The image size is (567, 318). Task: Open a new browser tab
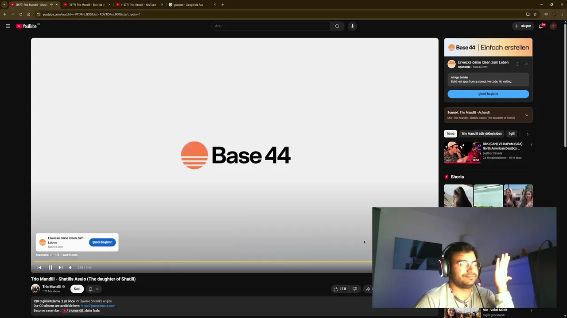click(x=222, y=4)
